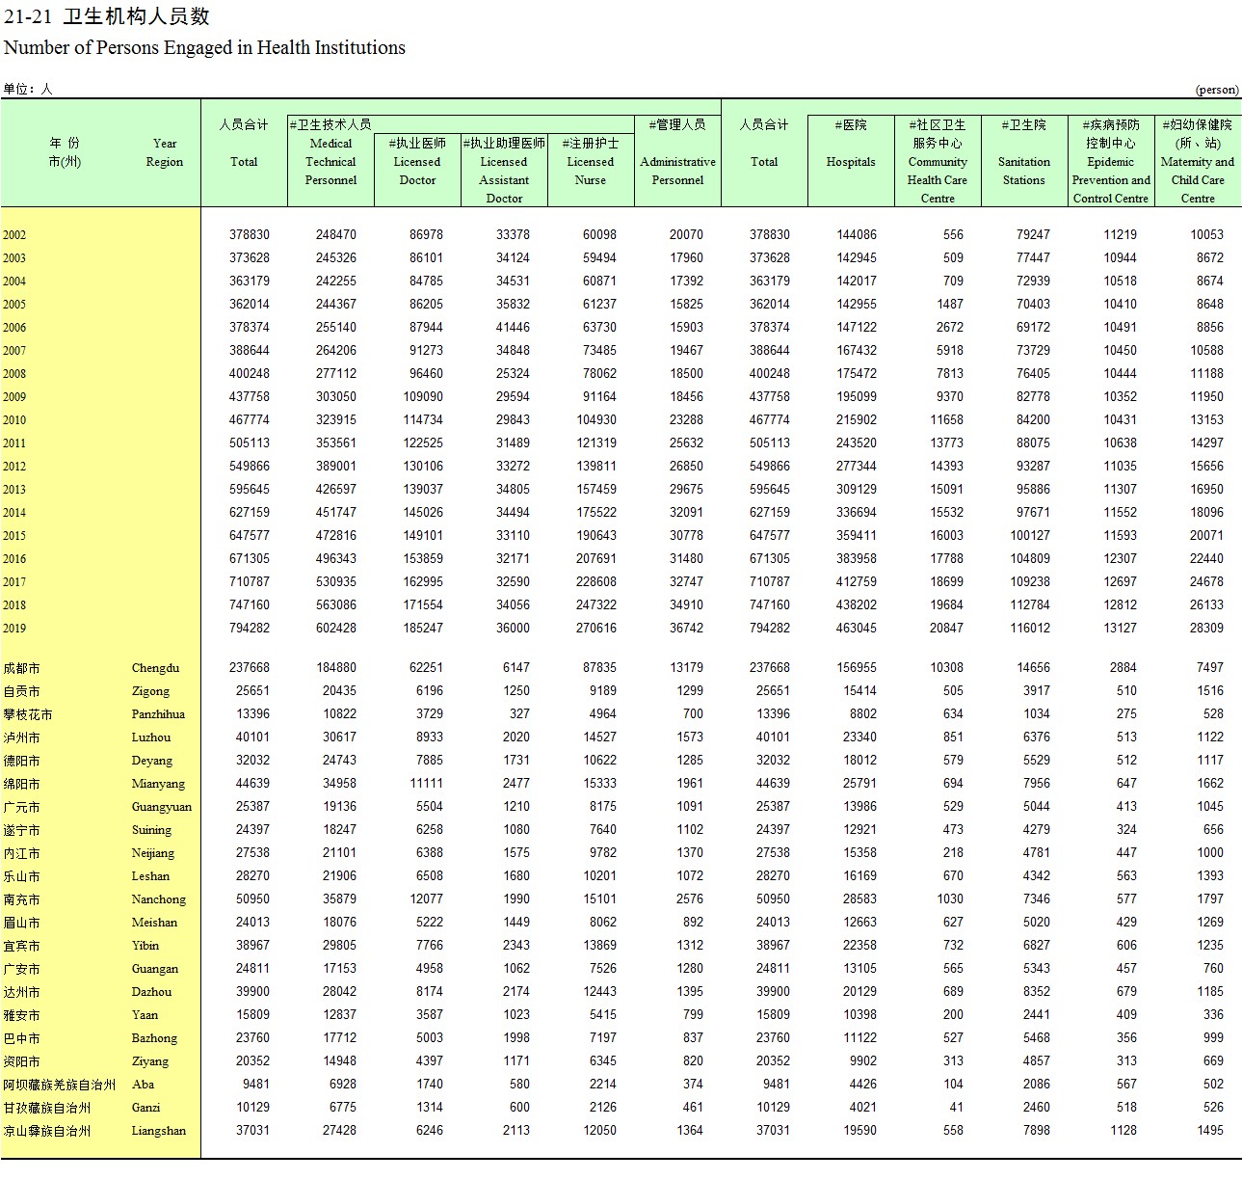Screen dimensions: 1242x1180
Task: Click Chengdu medical personnel value 184880
Action: point(336,667)
